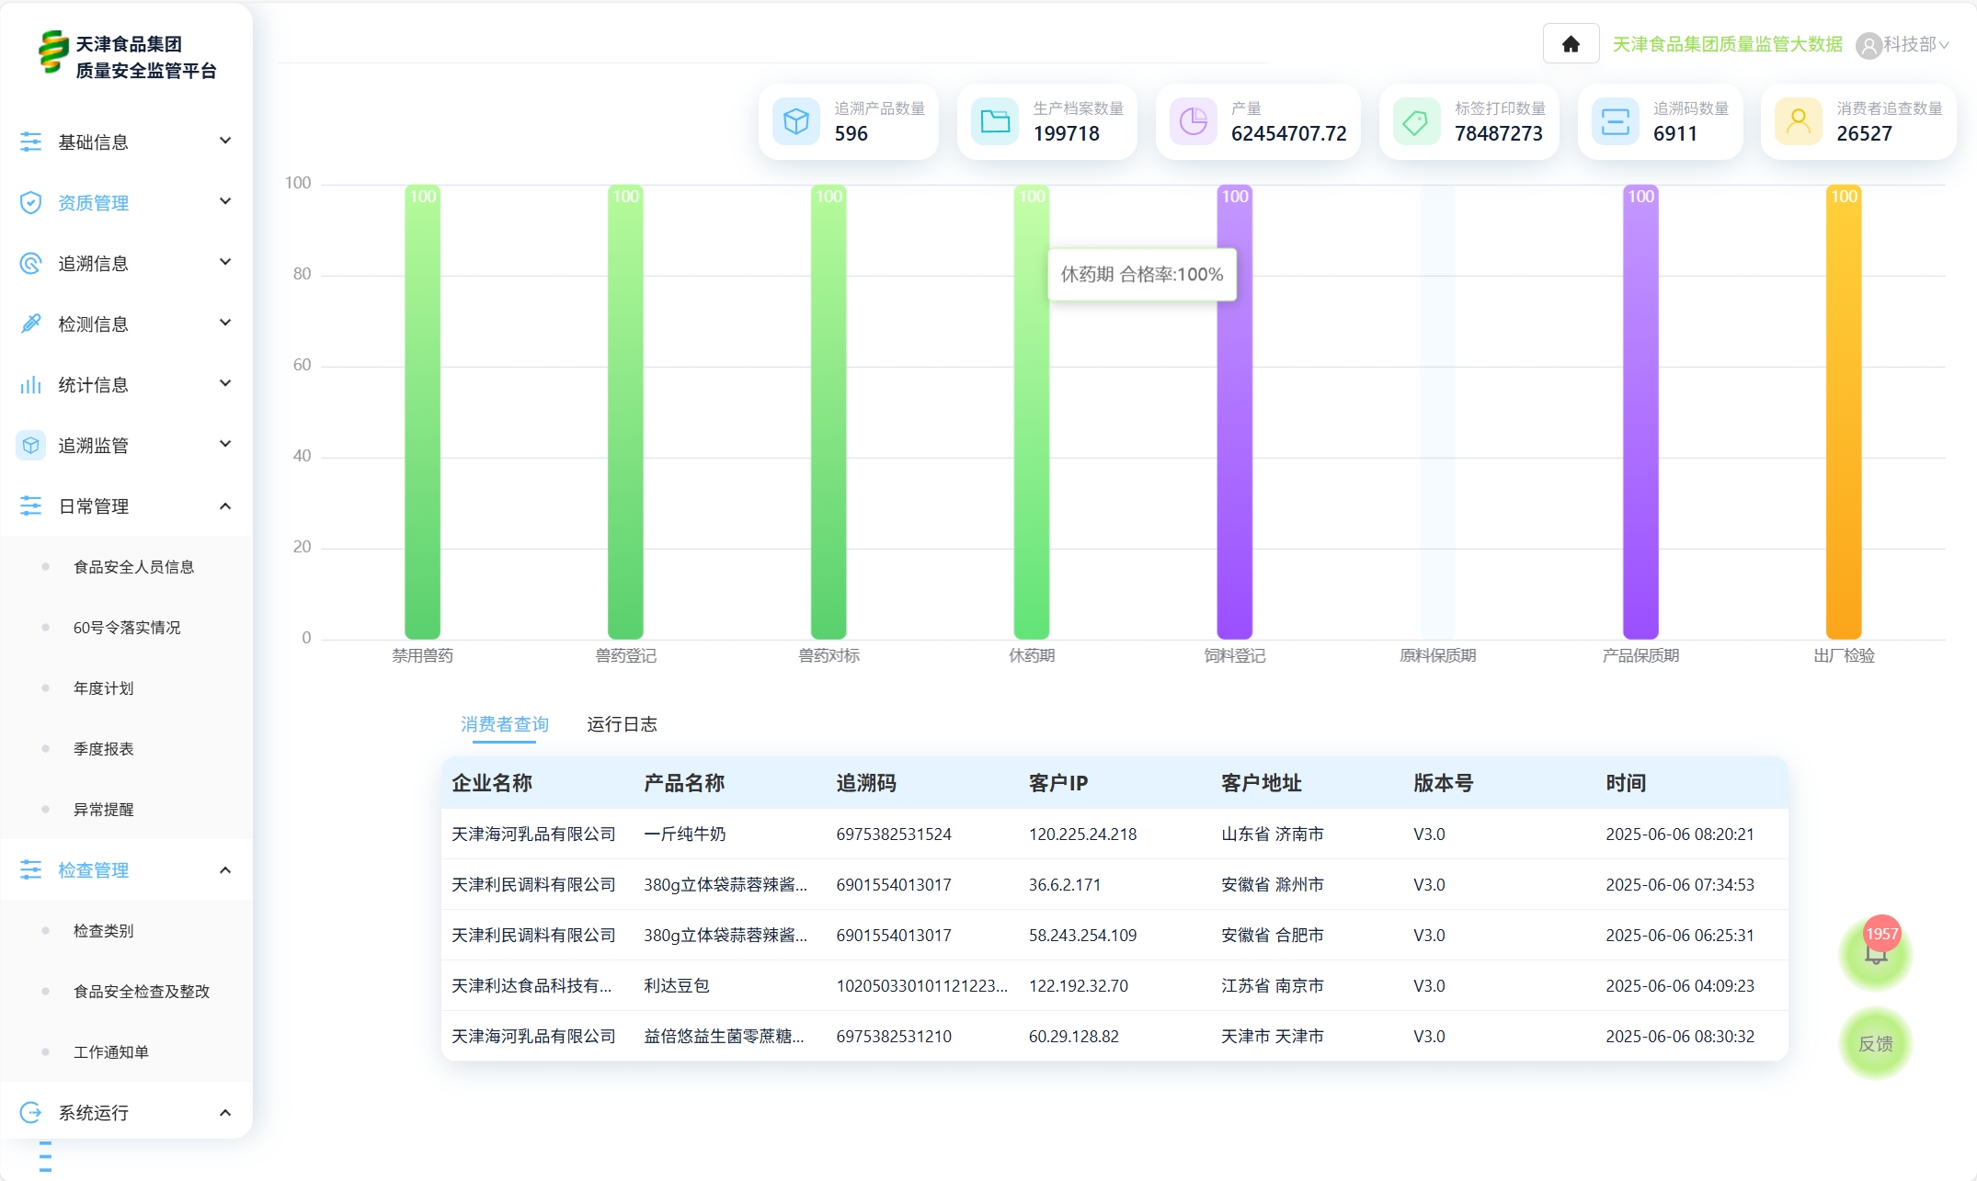Click the 199718 production archive value
This screenshot has height=1181, width=1977.
pos(1066,133)
